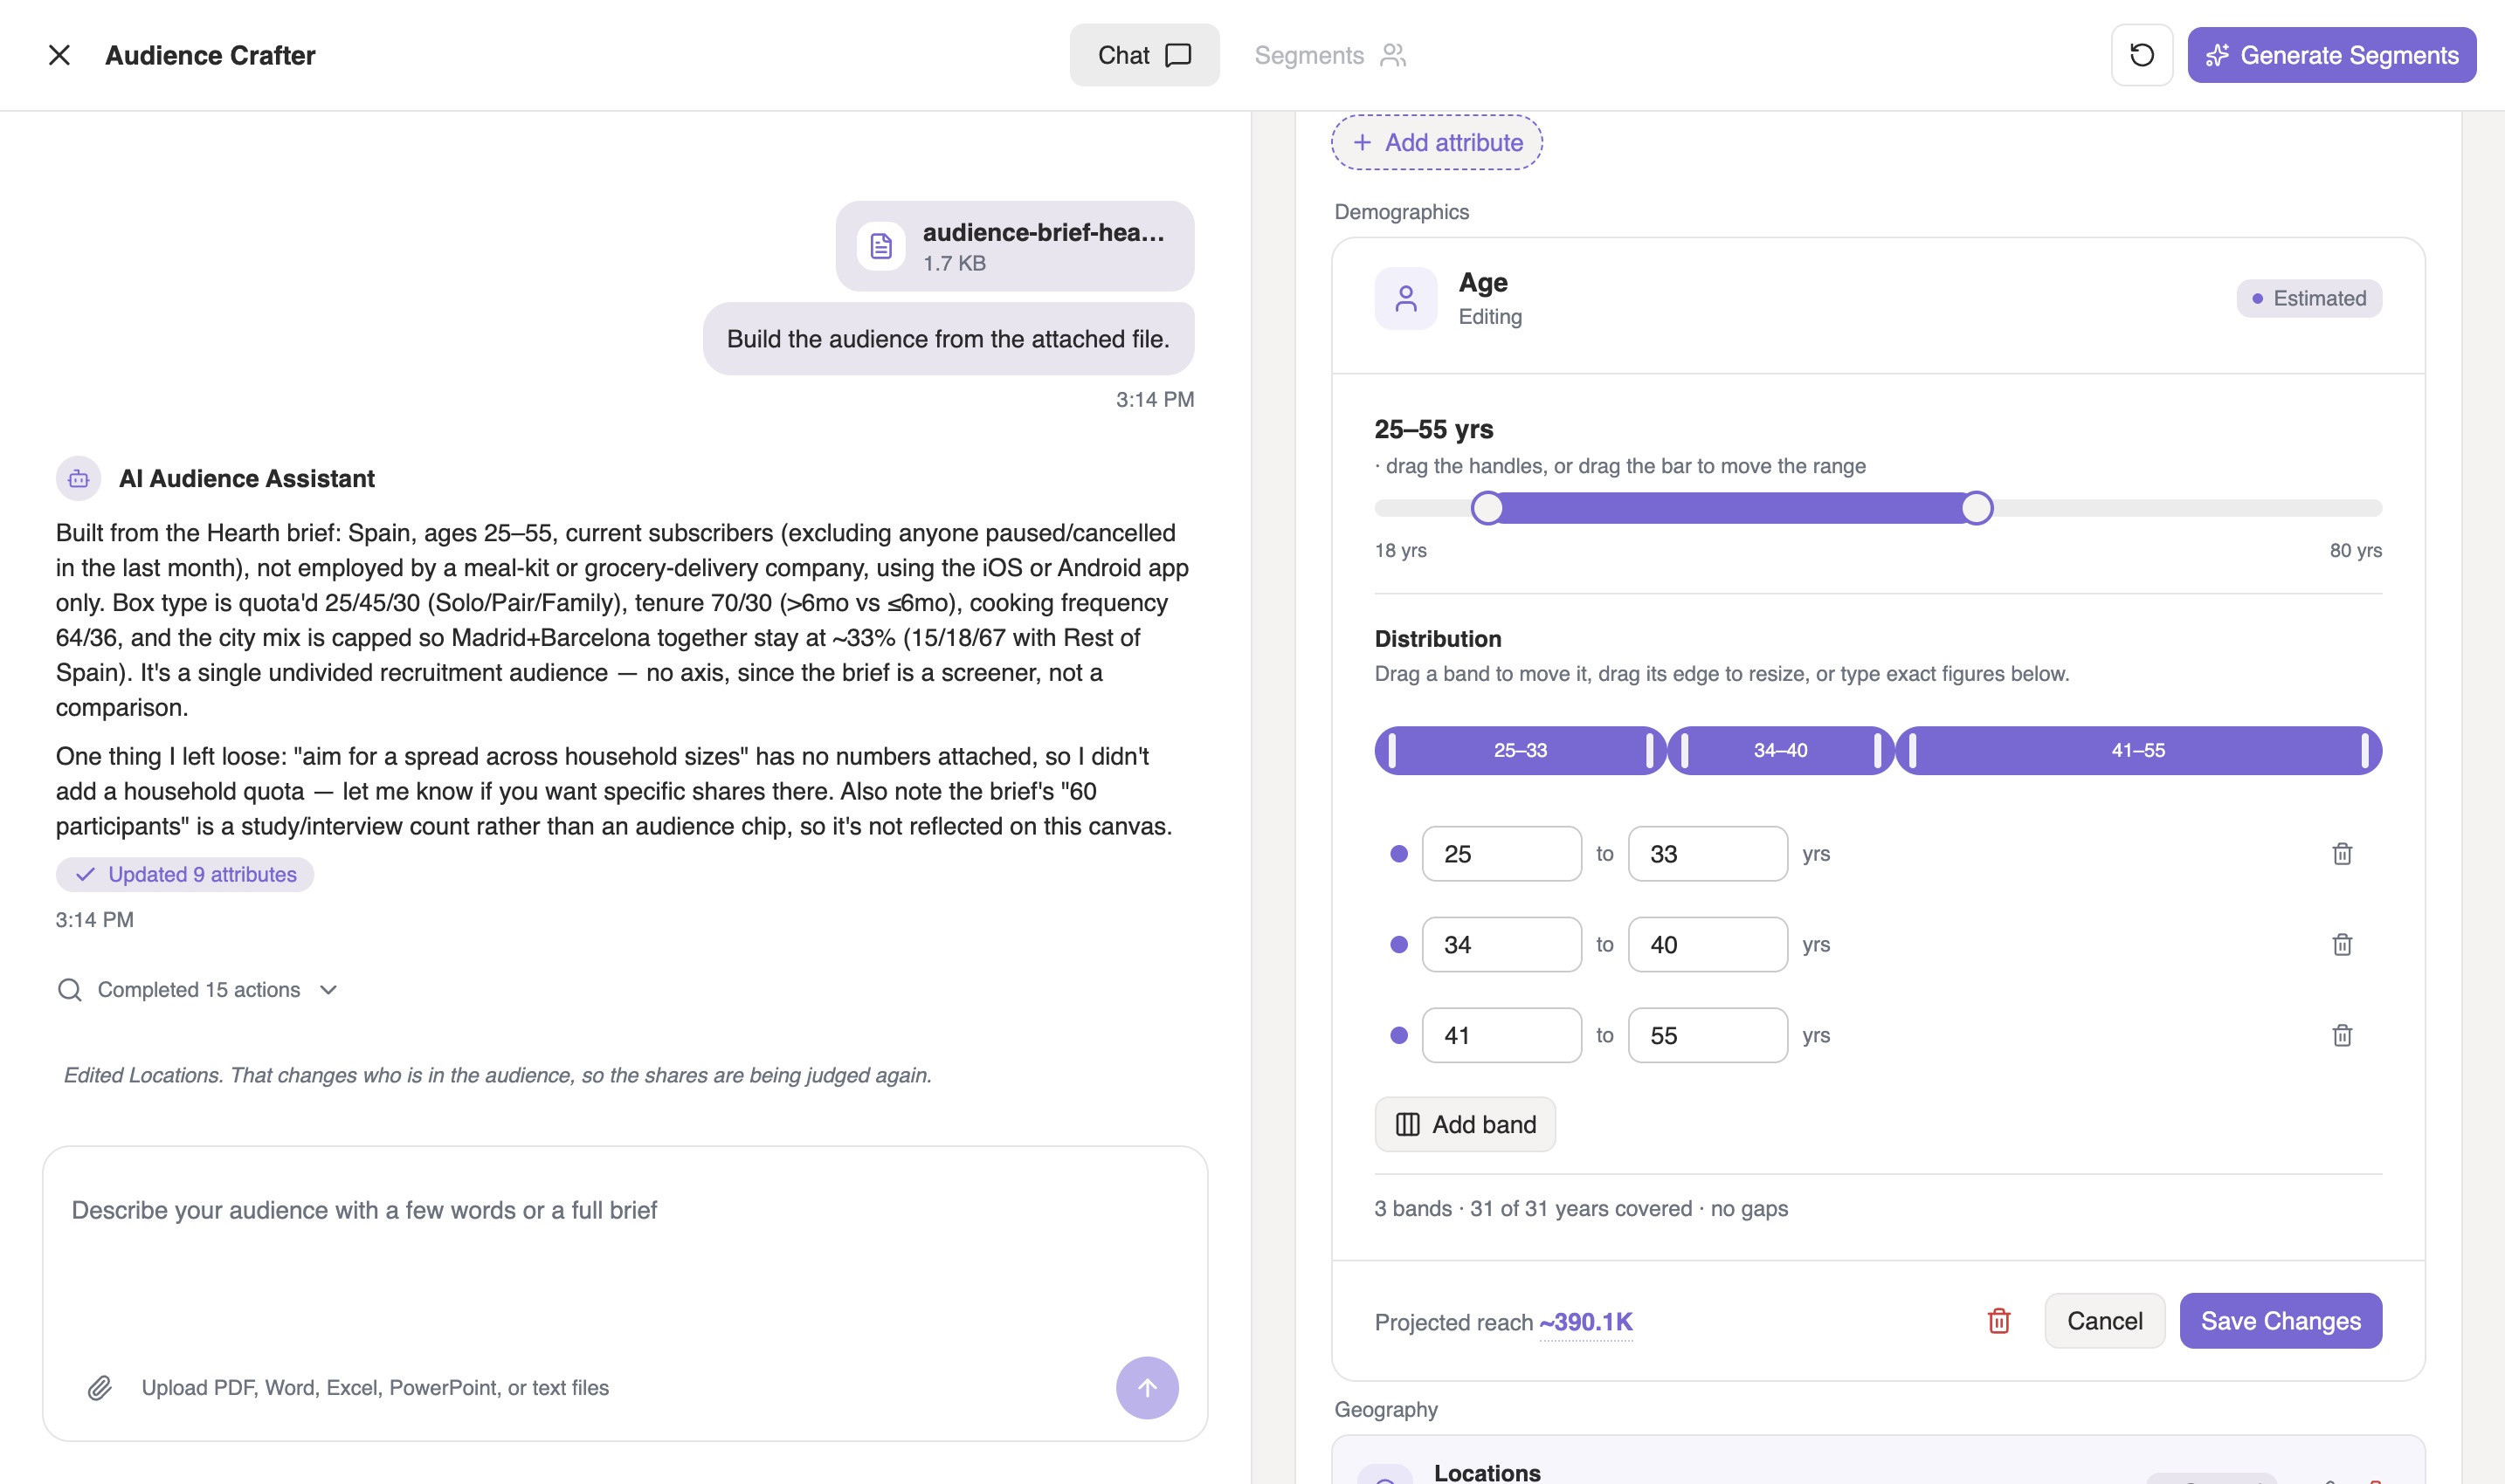Close the Audience Crafter panel
Image resolution: width=2505 pixels, height=1484 pixels.
(59, 55)
